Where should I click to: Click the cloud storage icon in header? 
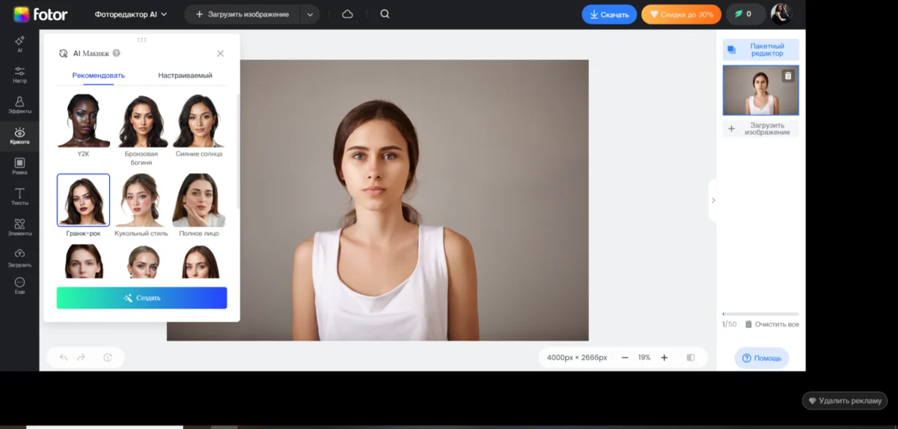[x=347, y=14]
